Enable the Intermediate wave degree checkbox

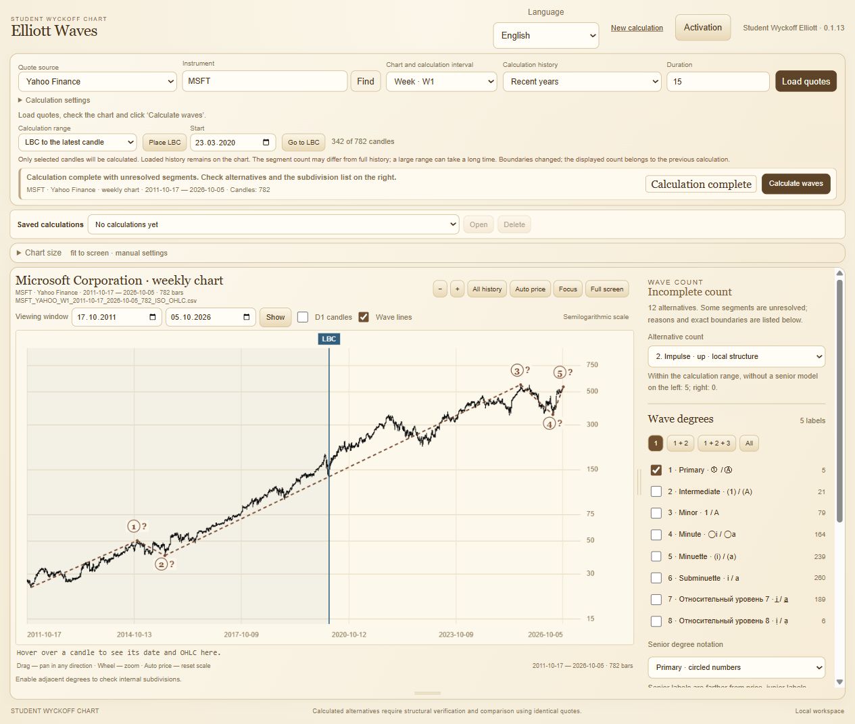656,491
